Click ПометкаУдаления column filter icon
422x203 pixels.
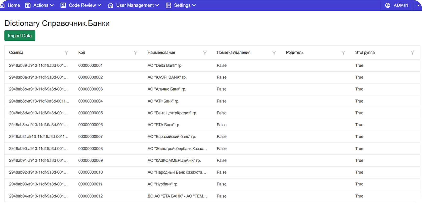click(x=274, y=53)
